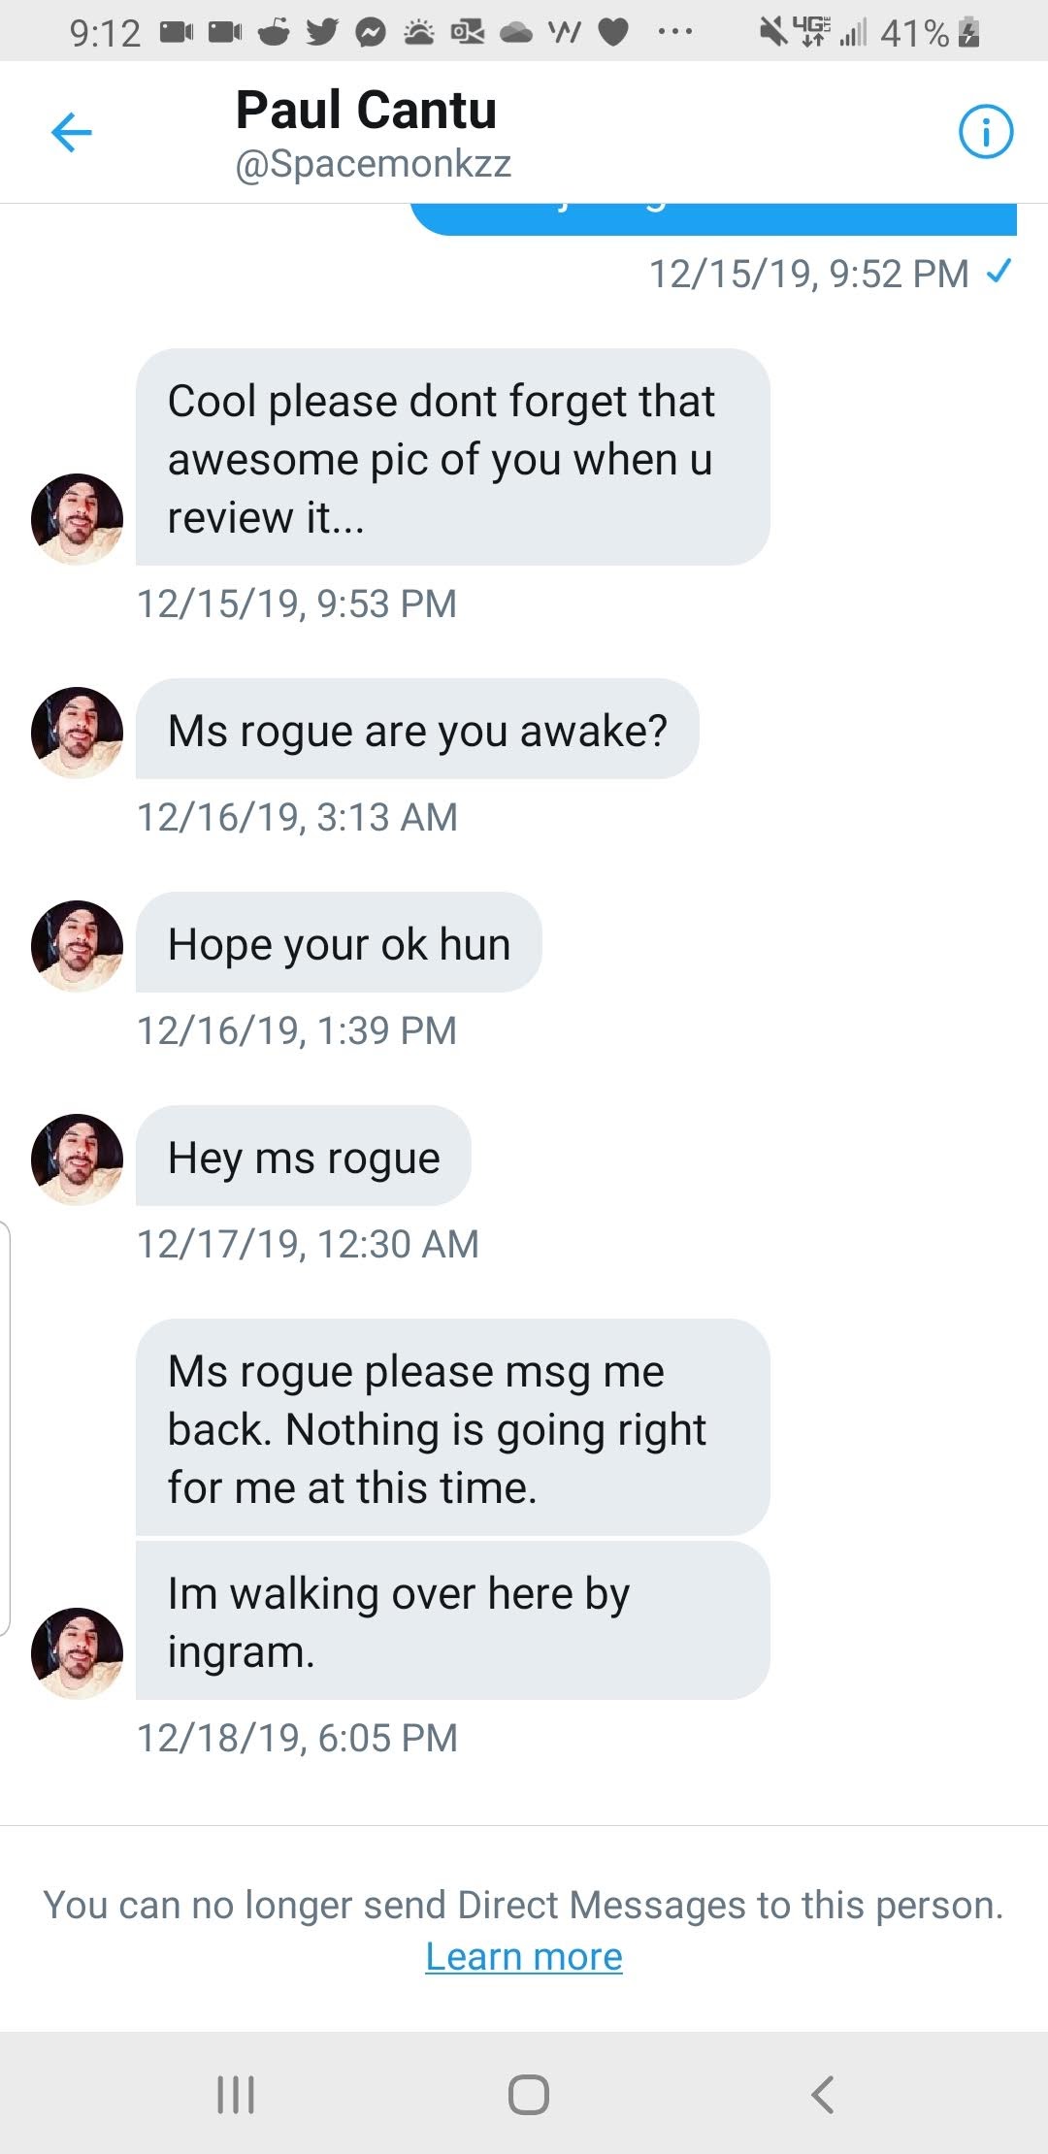Tap the three-dots notification overflow icon
This screenshot has width=1048, height=2154.
click(x=674, y=33)
